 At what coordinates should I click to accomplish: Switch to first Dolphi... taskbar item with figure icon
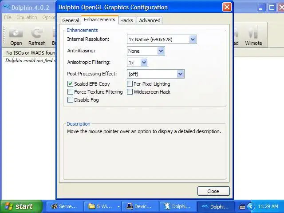[x=177, y=206]
